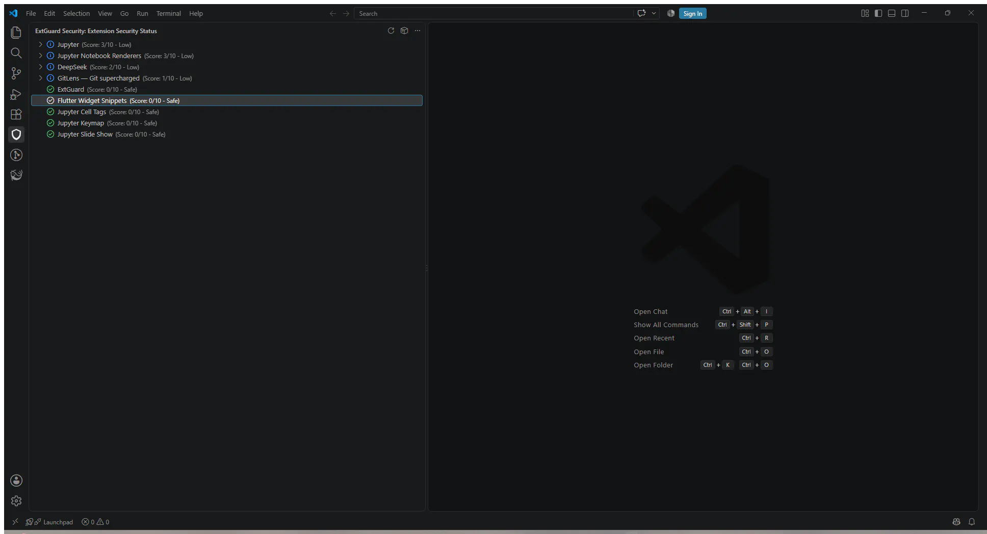Click the round icon left of Sign In
987x534 pixels.
coord(671,14)
